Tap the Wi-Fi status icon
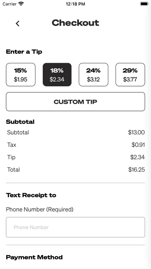The width and height of the screenshot is (151, 269). (x=21, y=4)
